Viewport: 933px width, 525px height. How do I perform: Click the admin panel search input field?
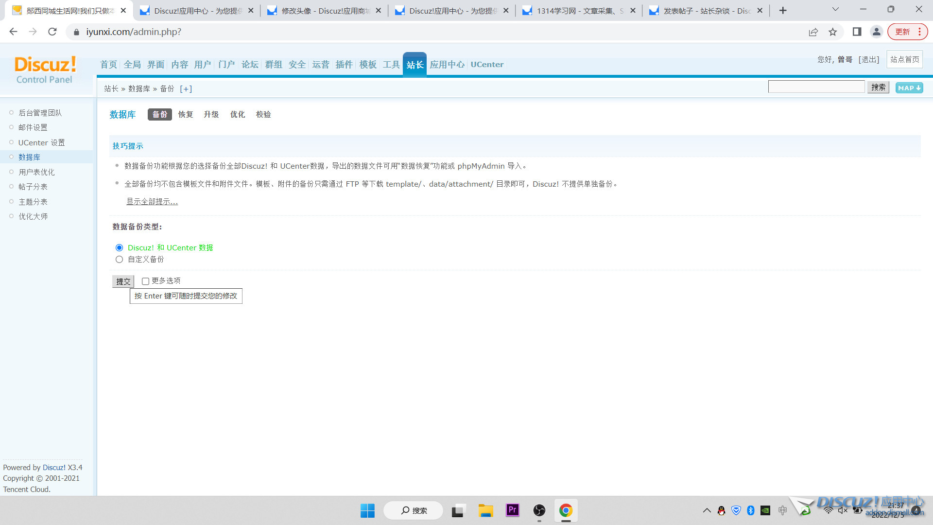coord(816,87)
